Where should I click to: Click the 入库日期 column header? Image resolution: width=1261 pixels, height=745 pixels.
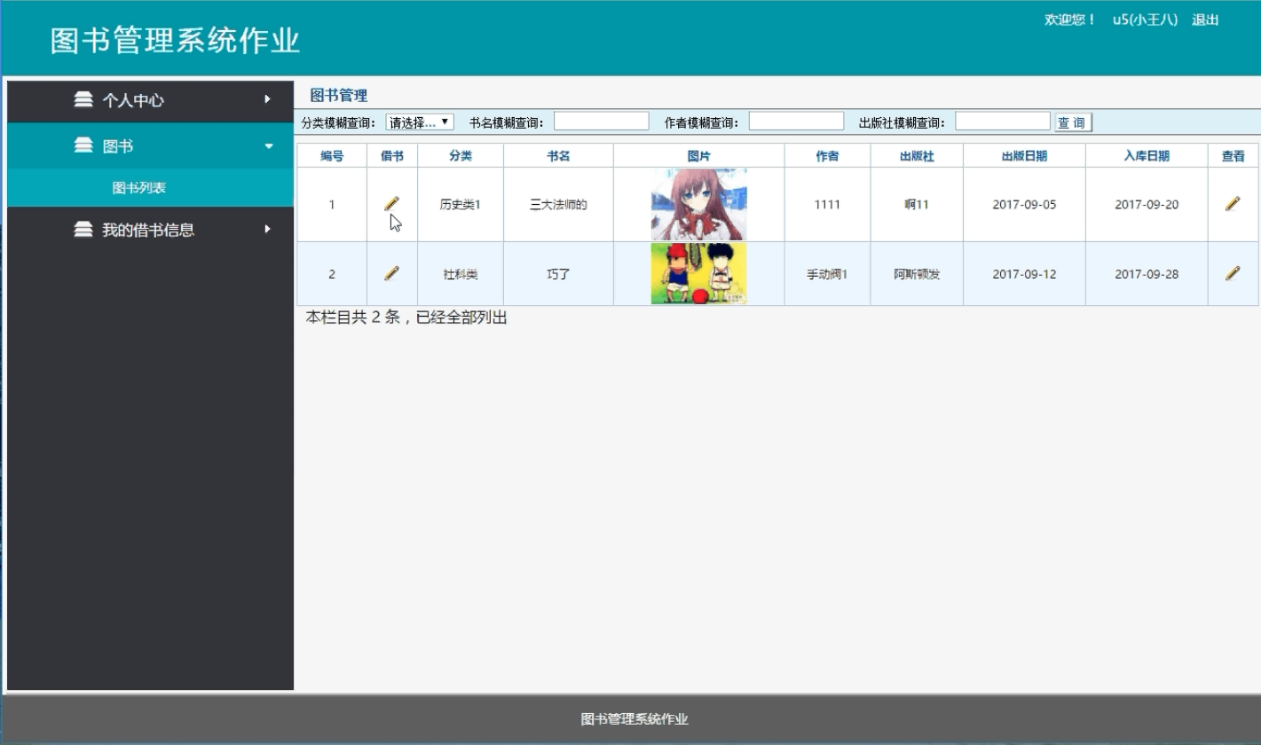click(x=1147, y=156)
